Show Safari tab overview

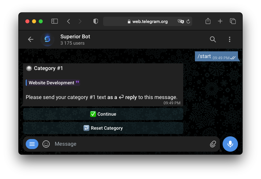point(233,21)
